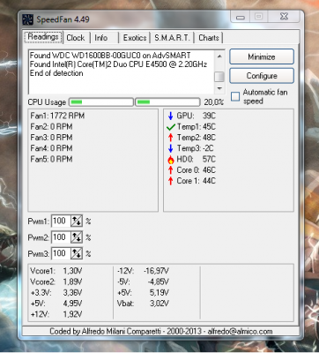Click the 'Fan4: 0 RPM' reading

click(51, 148)
